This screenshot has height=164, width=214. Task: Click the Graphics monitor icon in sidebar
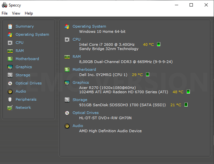point(10,67)
